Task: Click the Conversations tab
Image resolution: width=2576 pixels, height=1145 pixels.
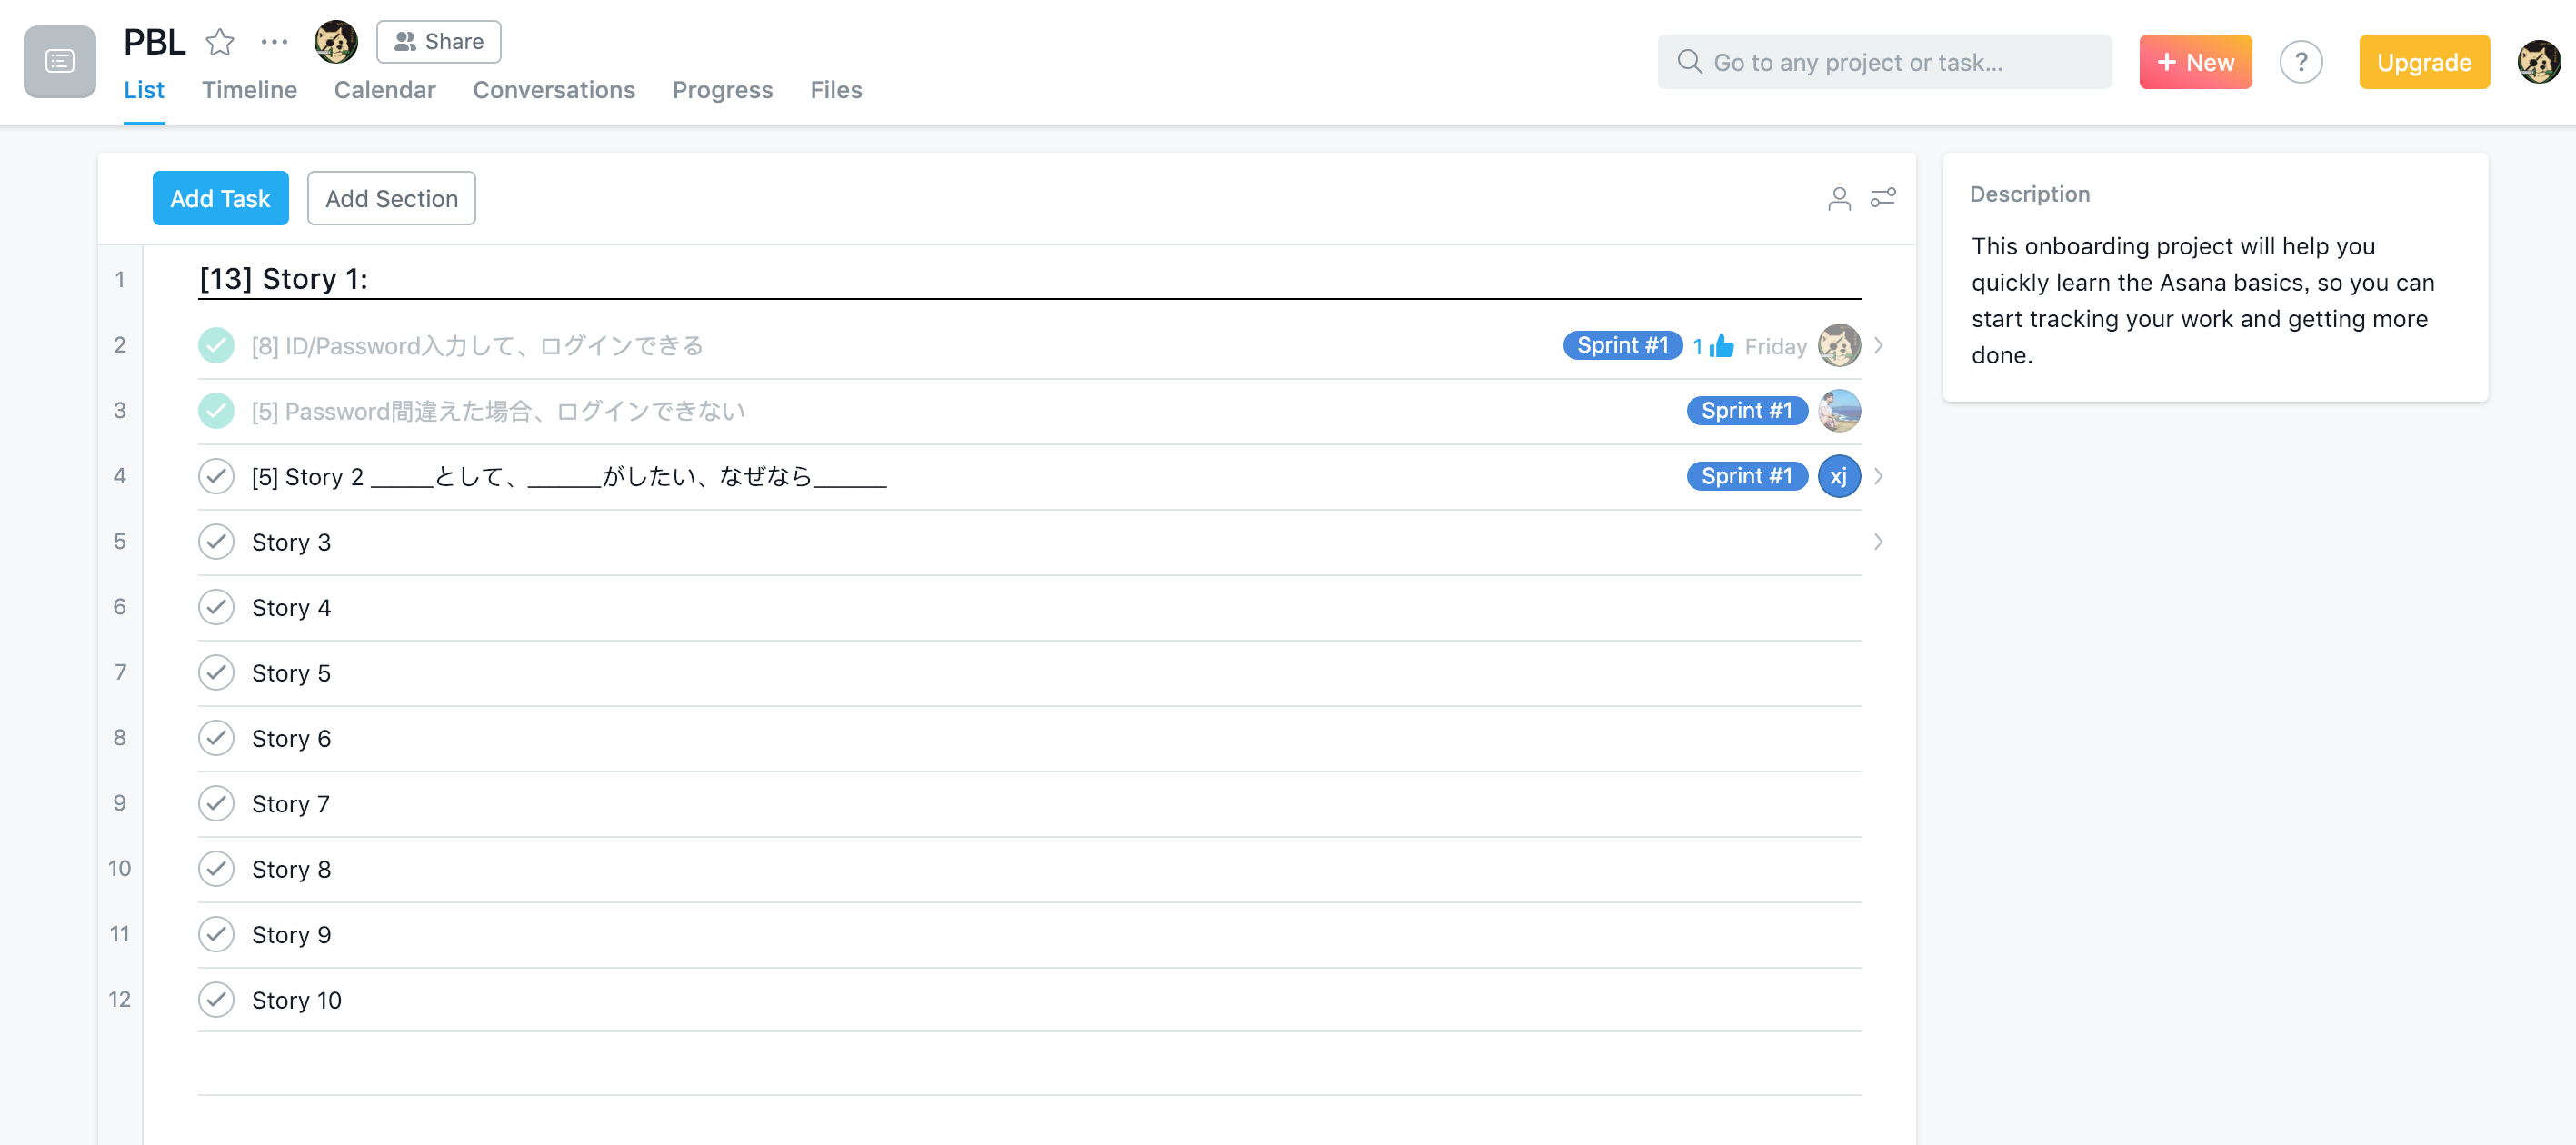Action: [x=554, y=89]
